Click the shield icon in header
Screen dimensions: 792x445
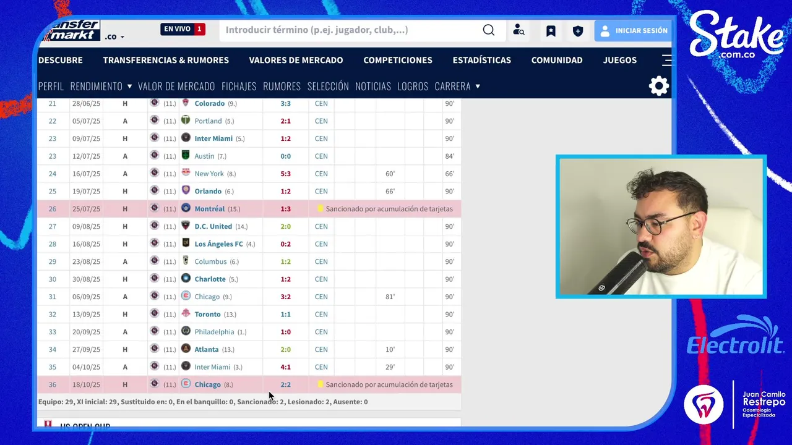point(578,30)
